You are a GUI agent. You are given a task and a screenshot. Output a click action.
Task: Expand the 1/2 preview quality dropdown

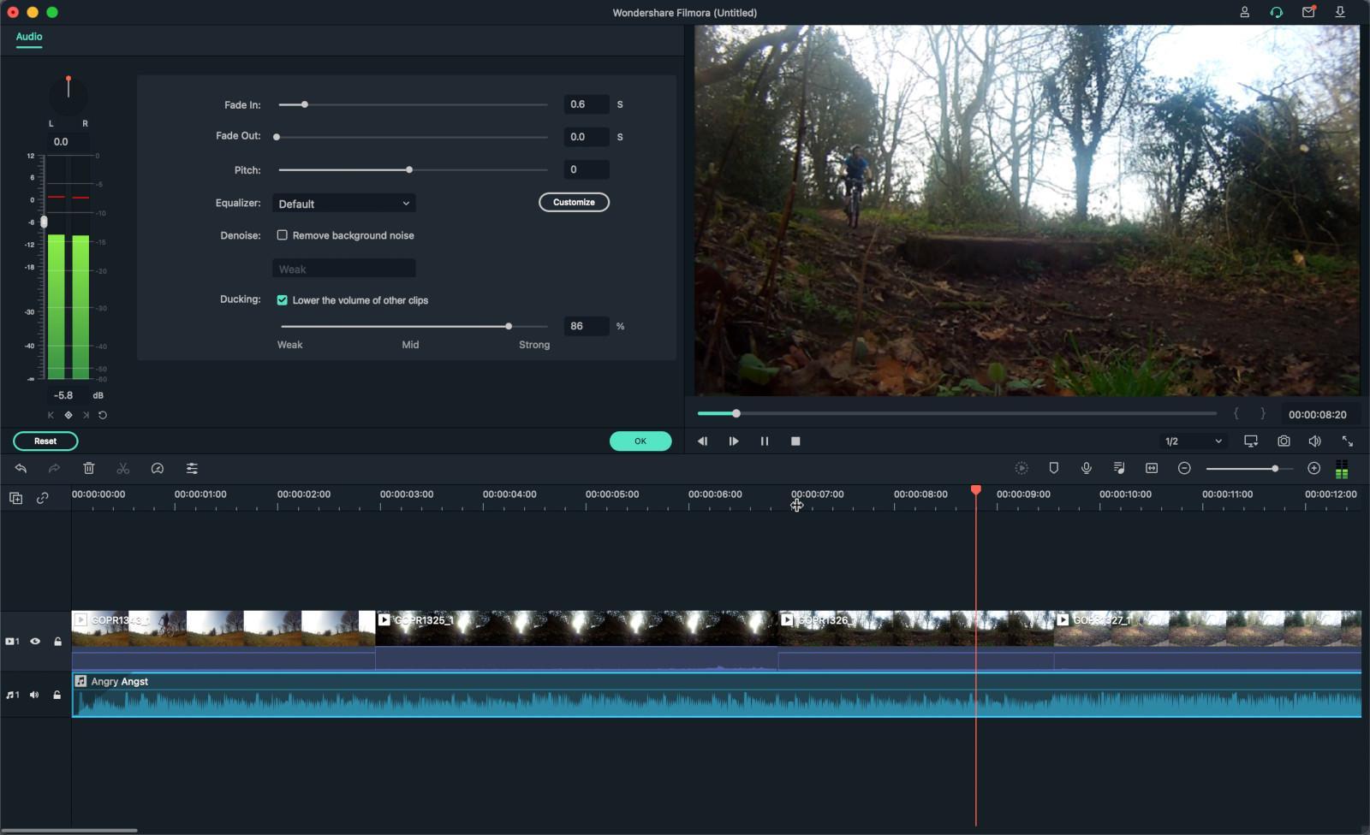(1193, 441)
